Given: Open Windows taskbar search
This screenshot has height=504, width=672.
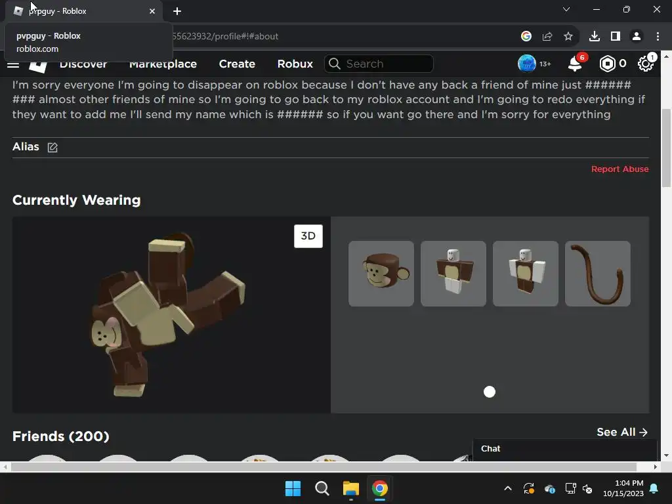Looking at the screenshot, I should coord(322,488).
